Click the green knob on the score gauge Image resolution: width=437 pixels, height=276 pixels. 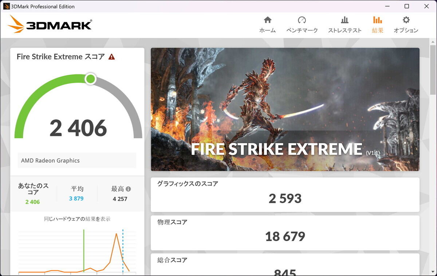(x=90, y=79)
